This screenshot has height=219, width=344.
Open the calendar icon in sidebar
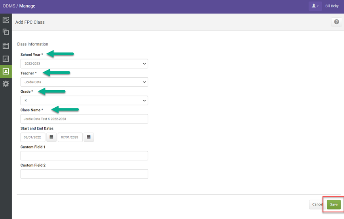pyautogui.click(x=6, y=46)
